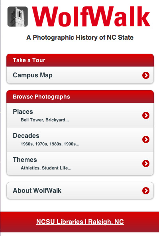Click the red arrow icon beside Places

[146, 115]
